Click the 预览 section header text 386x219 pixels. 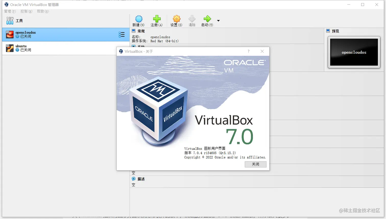(x=335, y=31)
